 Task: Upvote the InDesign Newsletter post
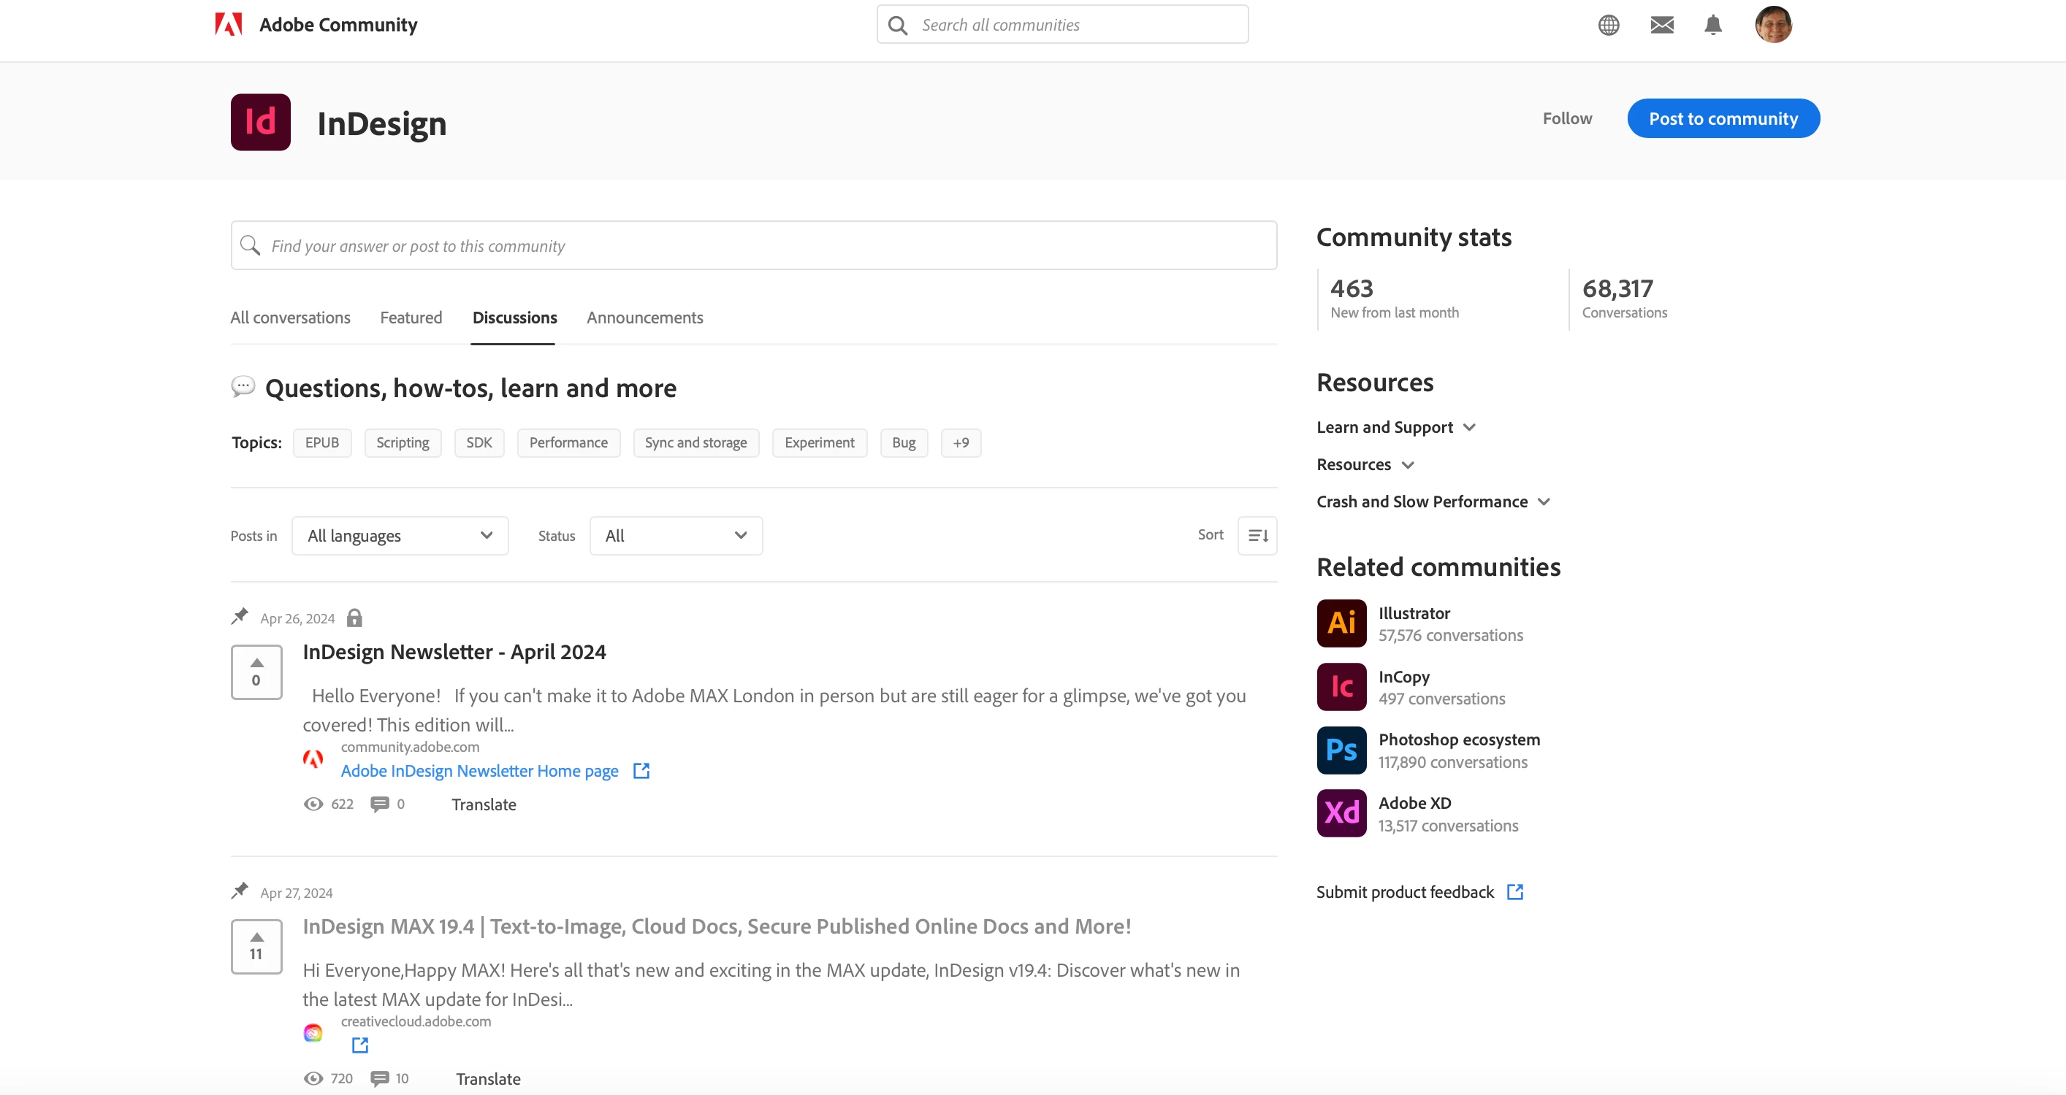256,663
